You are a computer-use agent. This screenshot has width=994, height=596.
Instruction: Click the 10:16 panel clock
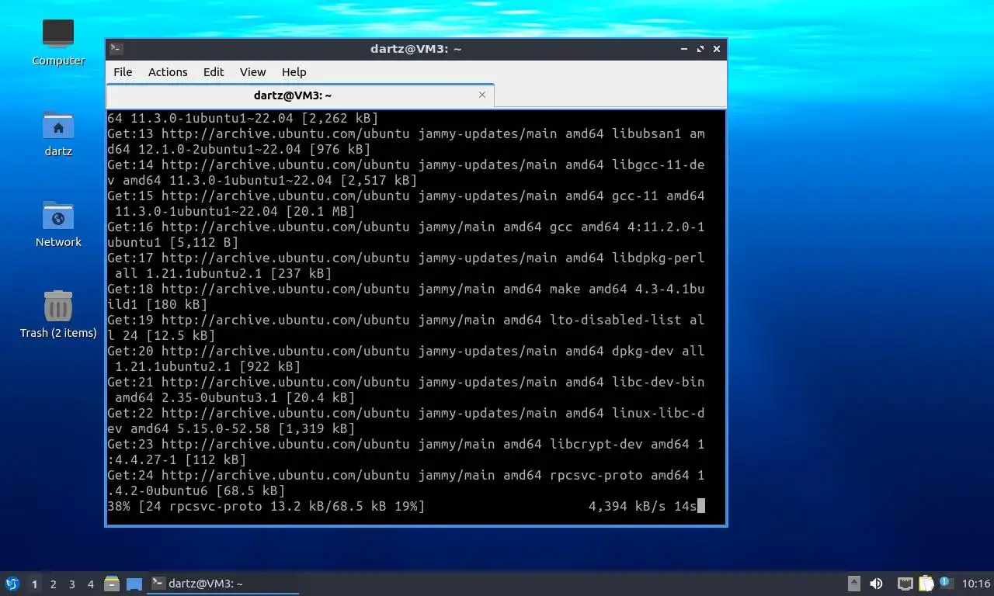[x=976, y=584]
